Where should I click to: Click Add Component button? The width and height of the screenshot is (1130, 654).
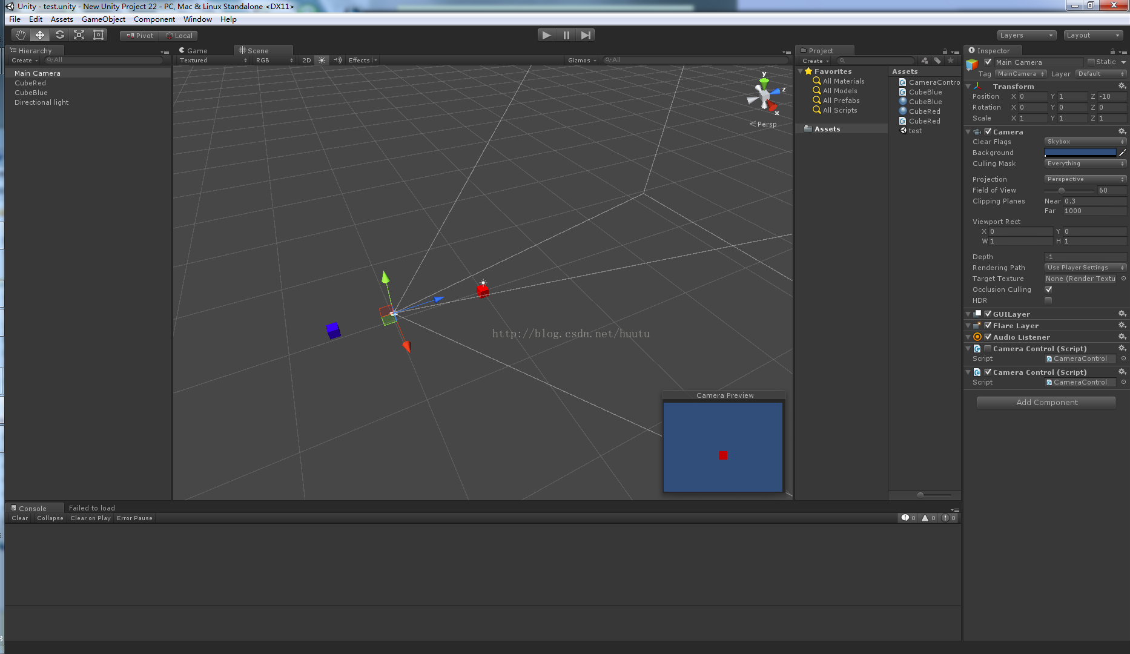[x=1046, y=402]
